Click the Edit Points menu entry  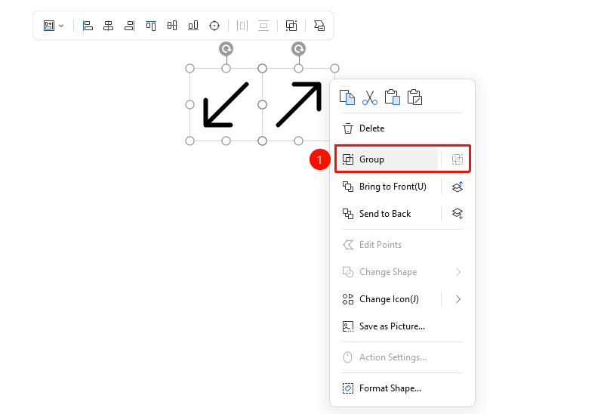pyautogui.click(x=402, y=245)
